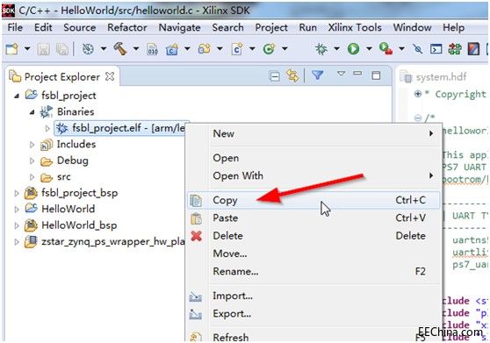Collapse the fsbl_project tree node
This screenshot has width=490, height=343.
click(x=17, y=96)
